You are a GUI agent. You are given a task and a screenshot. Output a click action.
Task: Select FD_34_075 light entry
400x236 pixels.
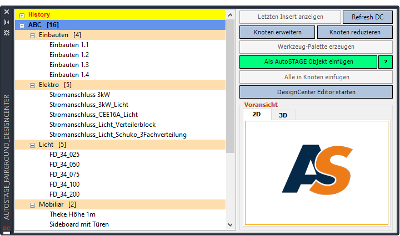(x=64, y=174)
